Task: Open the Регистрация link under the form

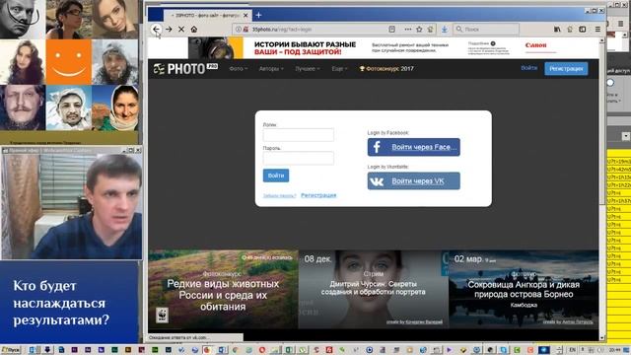Action: pos(318,195)
